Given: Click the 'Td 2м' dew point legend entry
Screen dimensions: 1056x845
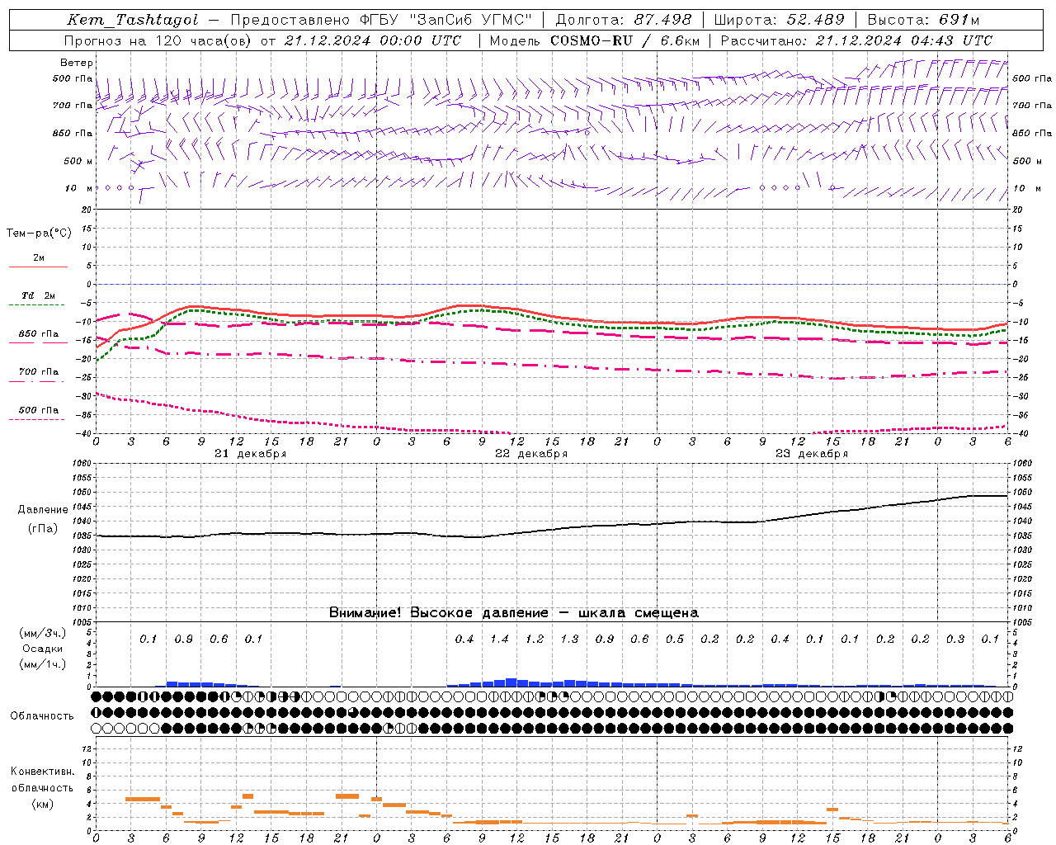Looking at the screenshot, I should 38,295.
